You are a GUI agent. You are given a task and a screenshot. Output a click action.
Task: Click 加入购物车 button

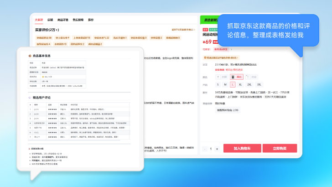coord(242,148)
